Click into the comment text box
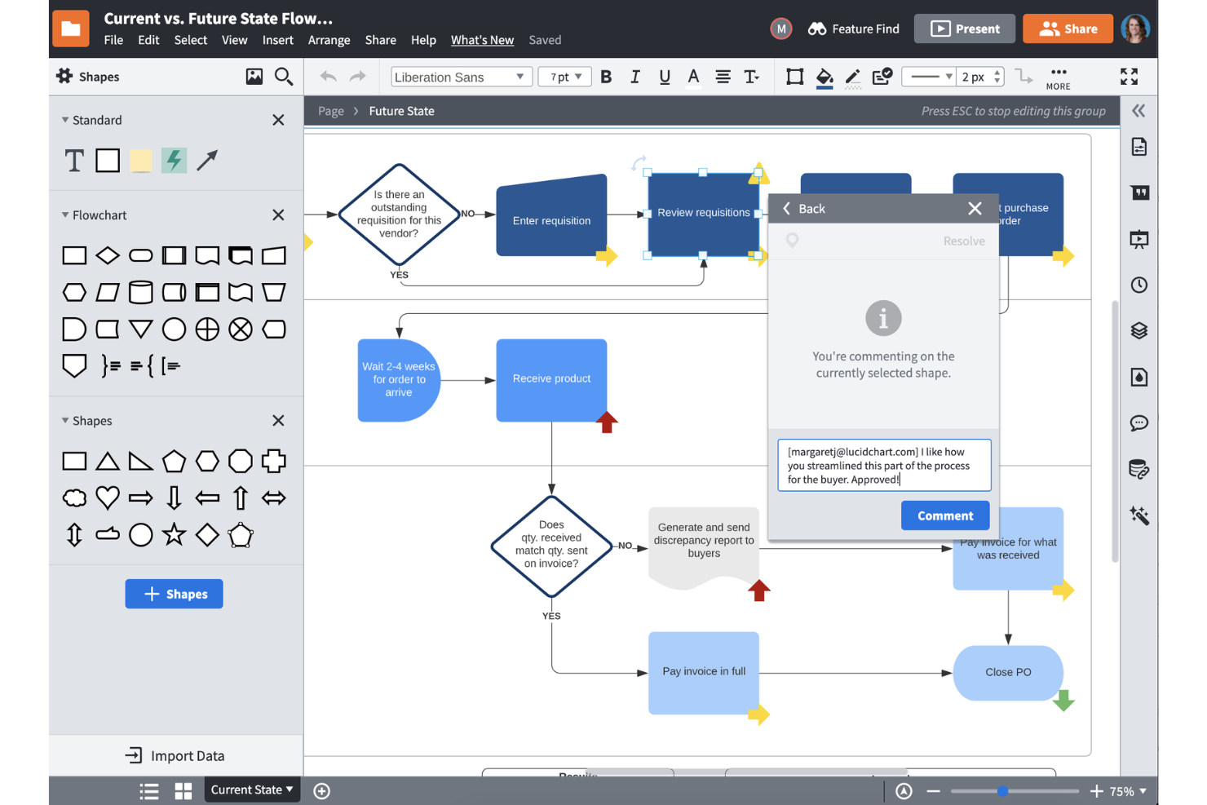The image size is (1207, 805). (x=884, y=465)
